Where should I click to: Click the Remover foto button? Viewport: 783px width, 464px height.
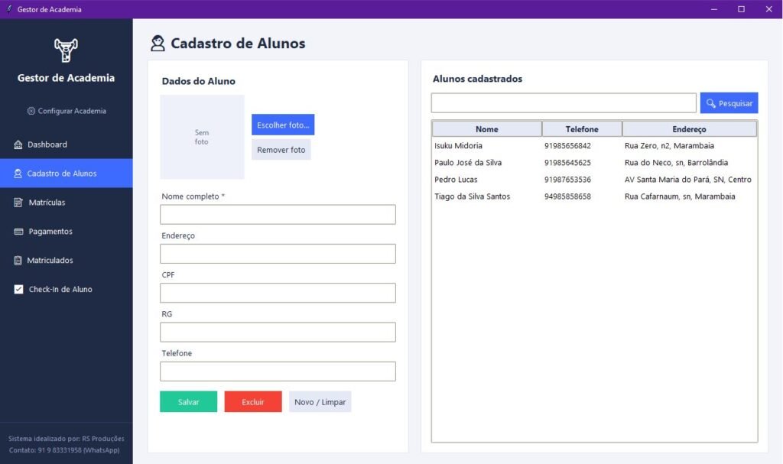[281, 150]
